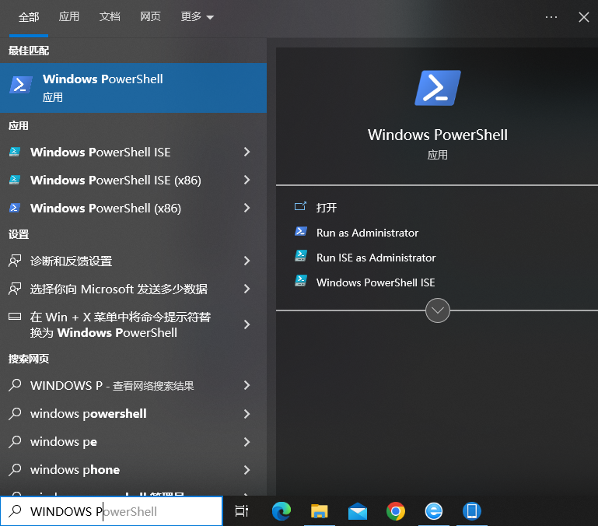Click the Run as Administrator PowerShell icon
This screenshot has height=526, width=598.
[300, 232]
